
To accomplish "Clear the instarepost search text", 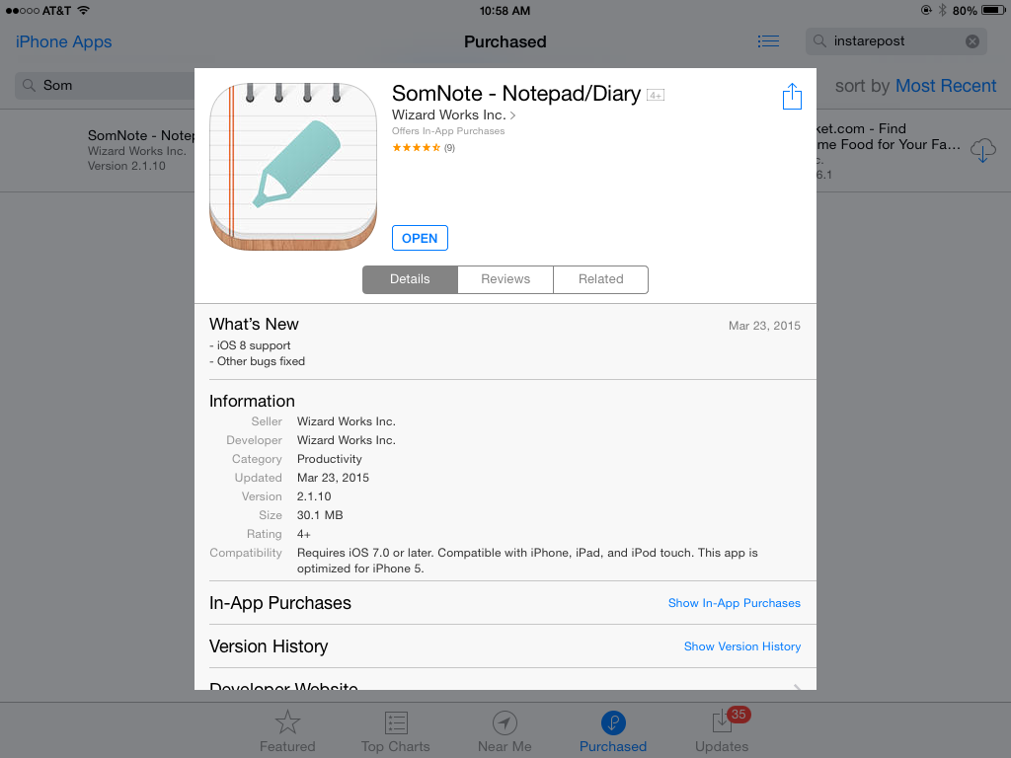I will pos(972,41).
